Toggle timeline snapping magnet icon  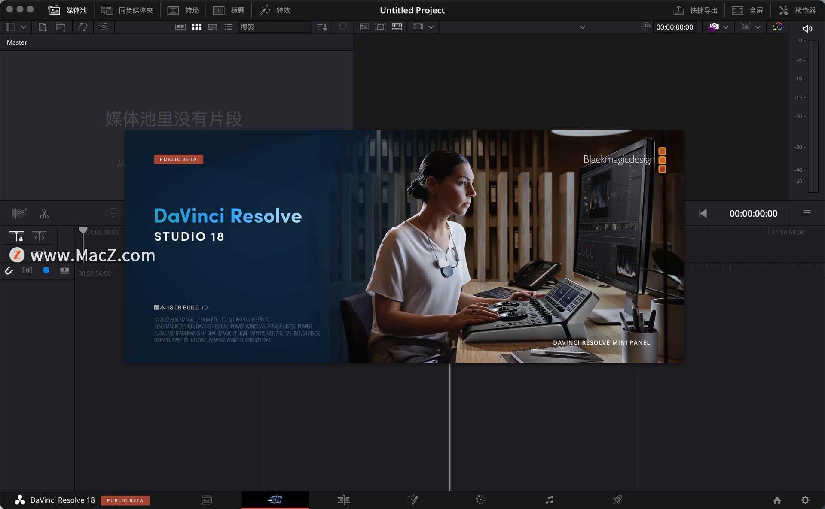click(x=9, y=270)
